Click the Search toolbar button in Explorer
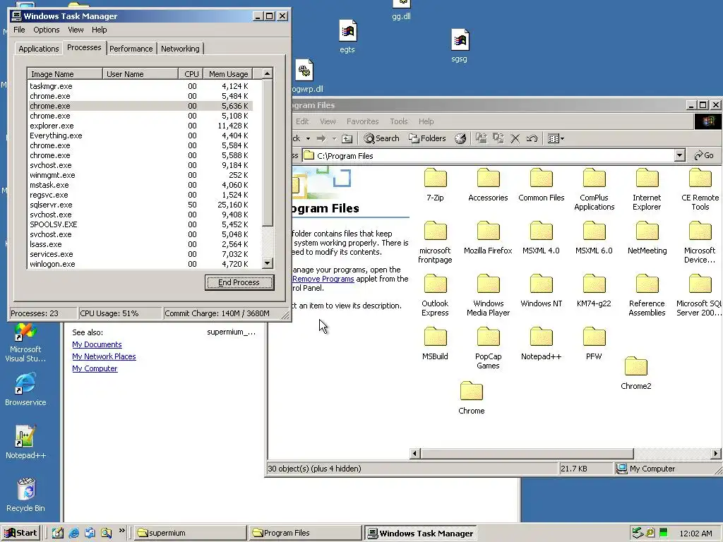Image resolution: width=723 pixels, height=542 pixels. coord(381,138)
